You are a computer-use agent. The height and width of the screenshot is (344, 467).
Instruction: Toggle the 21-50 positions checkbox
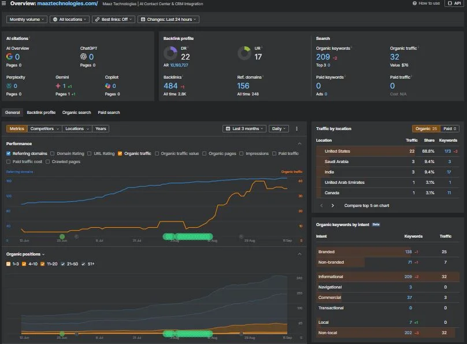pos(63,264)
